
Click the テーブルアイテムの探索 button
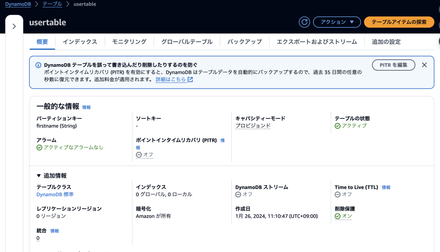point(399,22)
